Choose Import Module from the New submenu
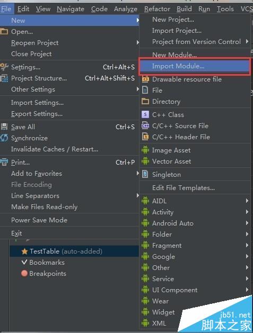 [195, 66]
